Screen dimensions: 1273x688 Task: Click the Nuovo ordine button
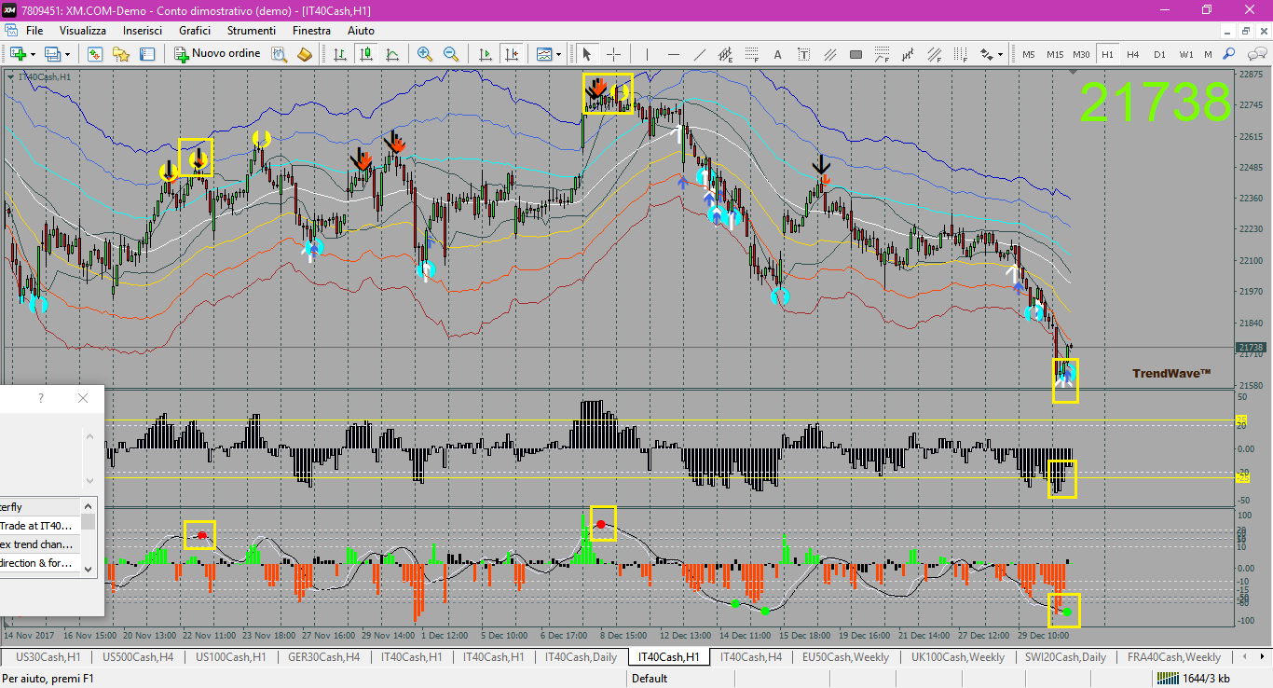[x=218, y=54]
